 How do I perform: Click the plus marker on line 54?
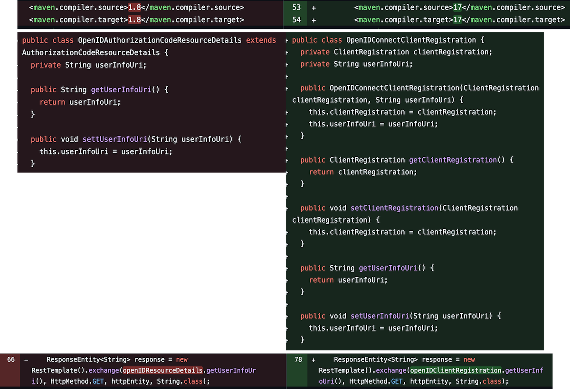point(313,20)
